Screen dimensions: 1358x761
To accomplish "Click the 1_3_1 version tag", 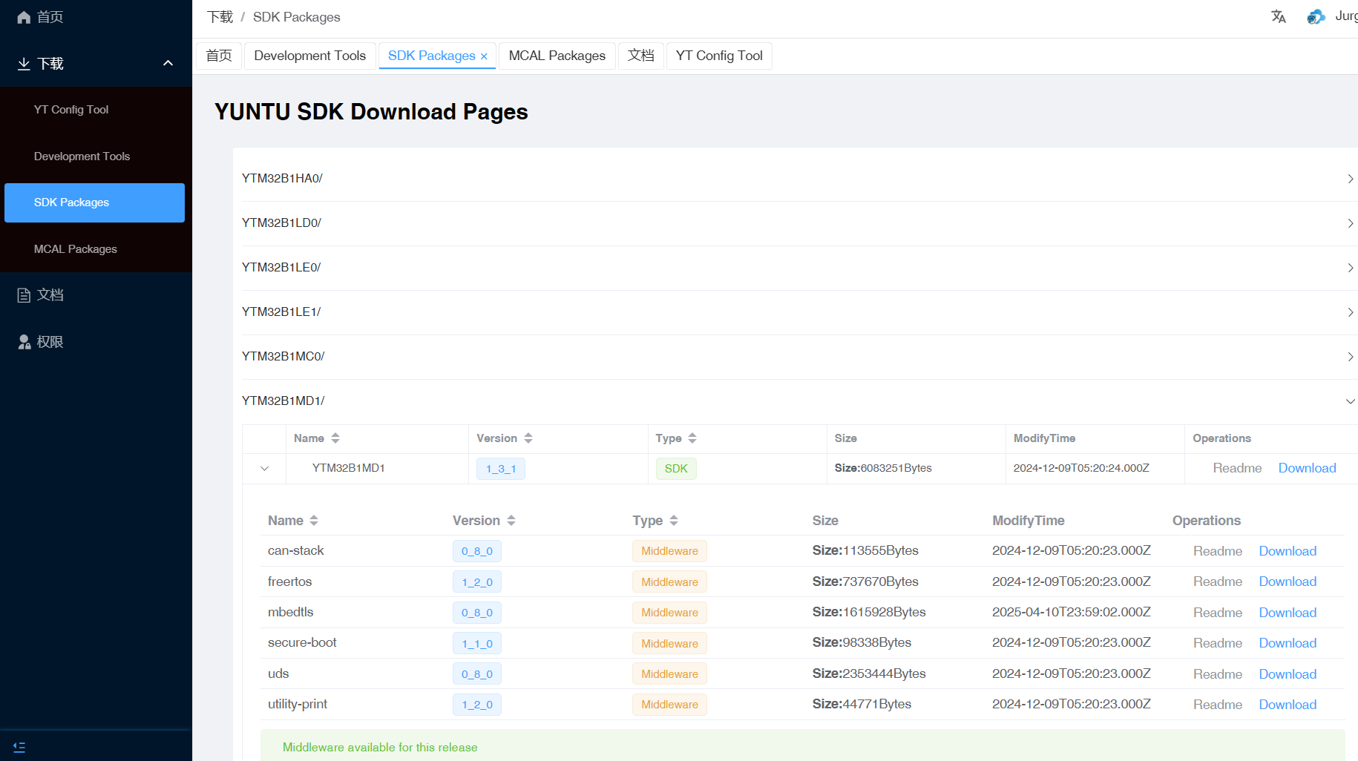I will [501, 469].
